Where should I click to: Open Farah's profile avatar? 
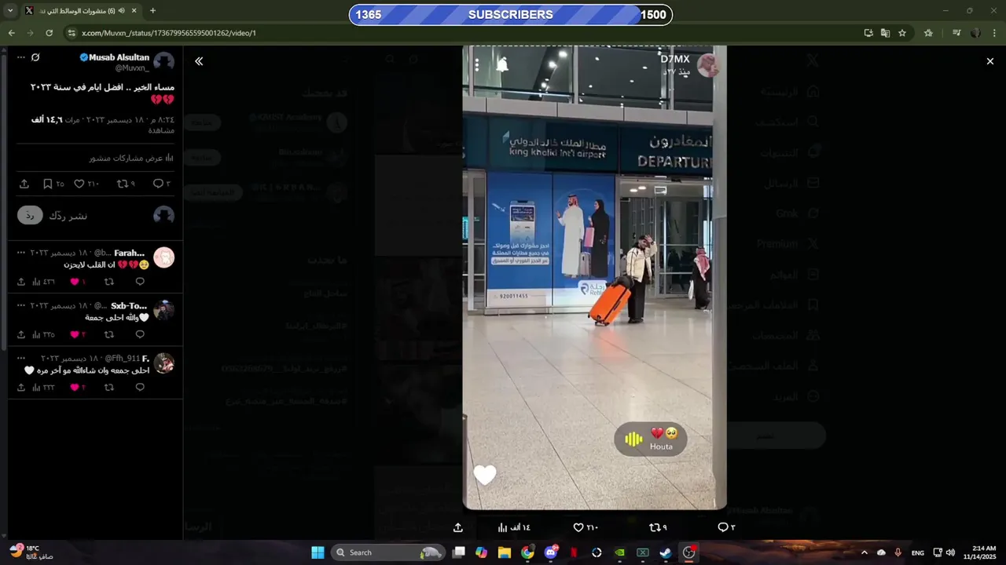coord(163,257)
